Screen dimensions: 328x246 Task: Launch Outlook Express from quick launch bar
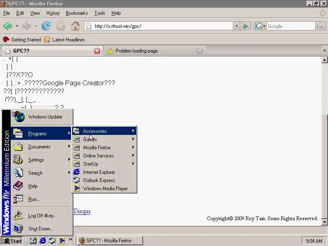[x=52, y=241]
